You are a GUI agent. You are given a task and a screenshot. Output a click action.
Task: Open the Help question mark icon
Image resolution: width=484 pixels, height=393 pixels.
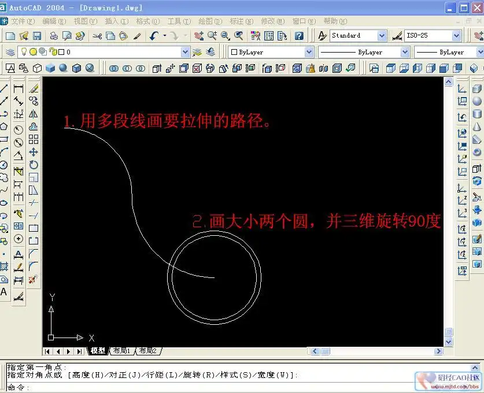299,36
